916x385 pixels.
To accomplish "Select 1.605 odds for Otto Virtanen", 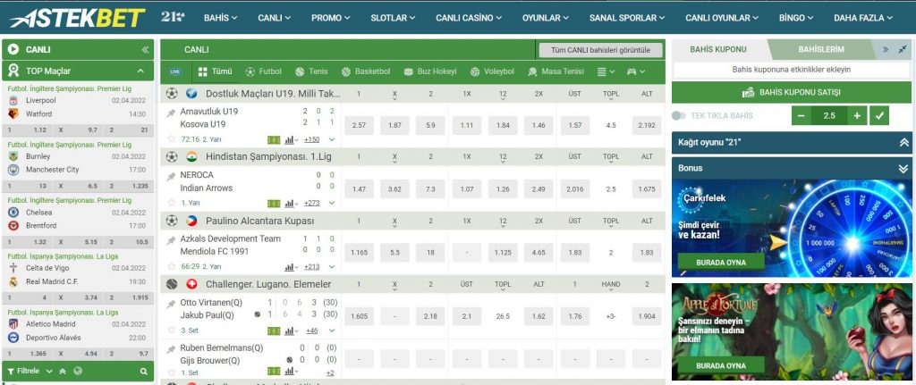I will 359,316.
